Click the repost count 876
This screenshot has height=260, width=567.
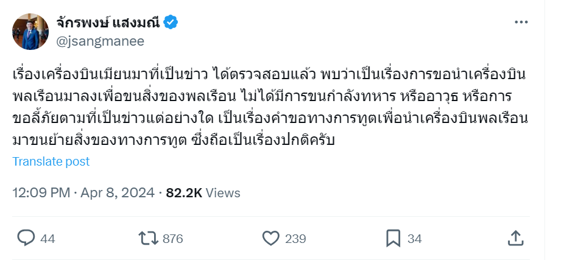click(173, 239)
